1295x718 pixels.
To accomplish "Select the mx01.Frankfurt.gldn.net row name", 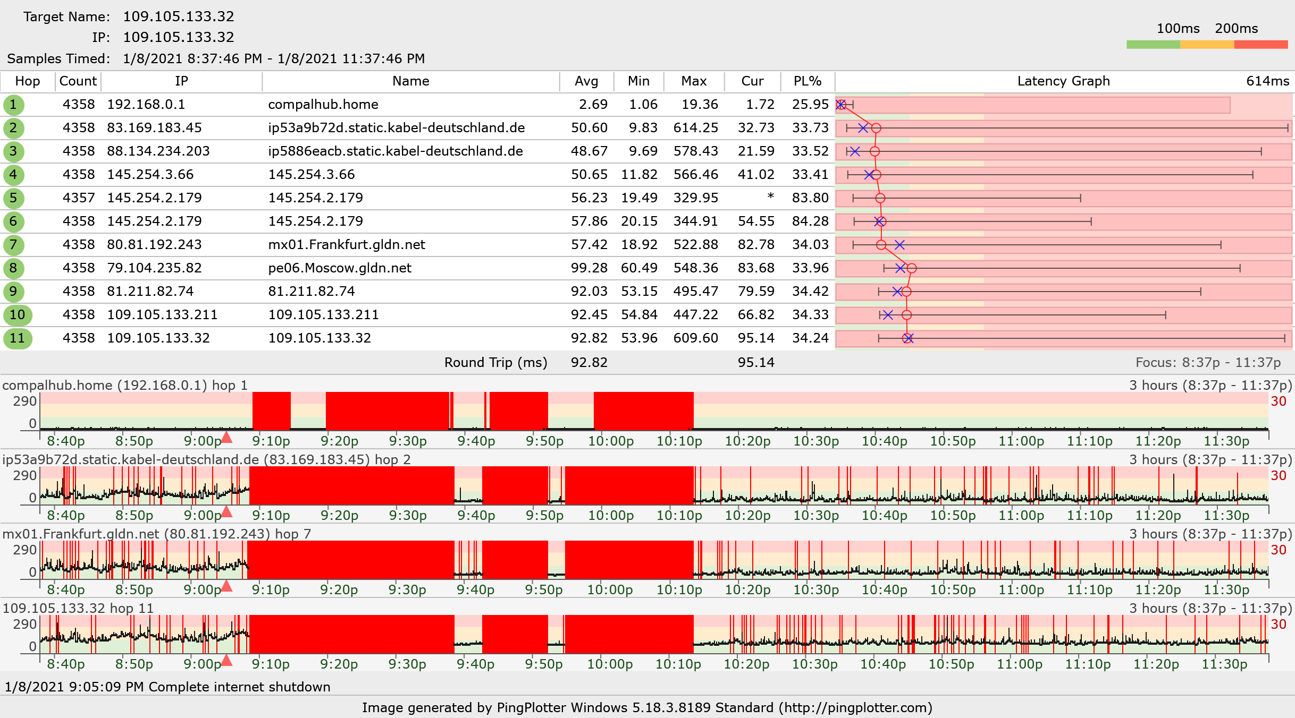I will tap(346, 245).
